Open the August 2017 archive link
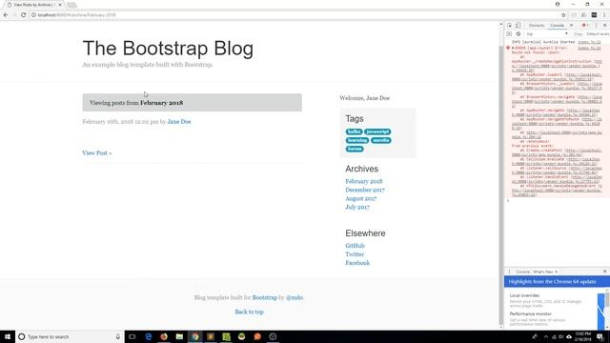The height and width of the screenshot is (343, 610). (360, 198)
